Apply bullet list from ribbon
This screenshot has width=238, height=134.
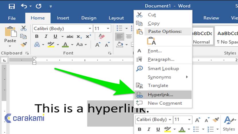pyautogui.click(x=120, y=28)
